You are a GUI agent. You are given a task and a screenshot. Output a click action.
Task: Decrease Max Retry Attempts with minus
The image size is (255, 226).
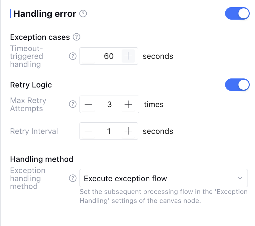(89, 105)
